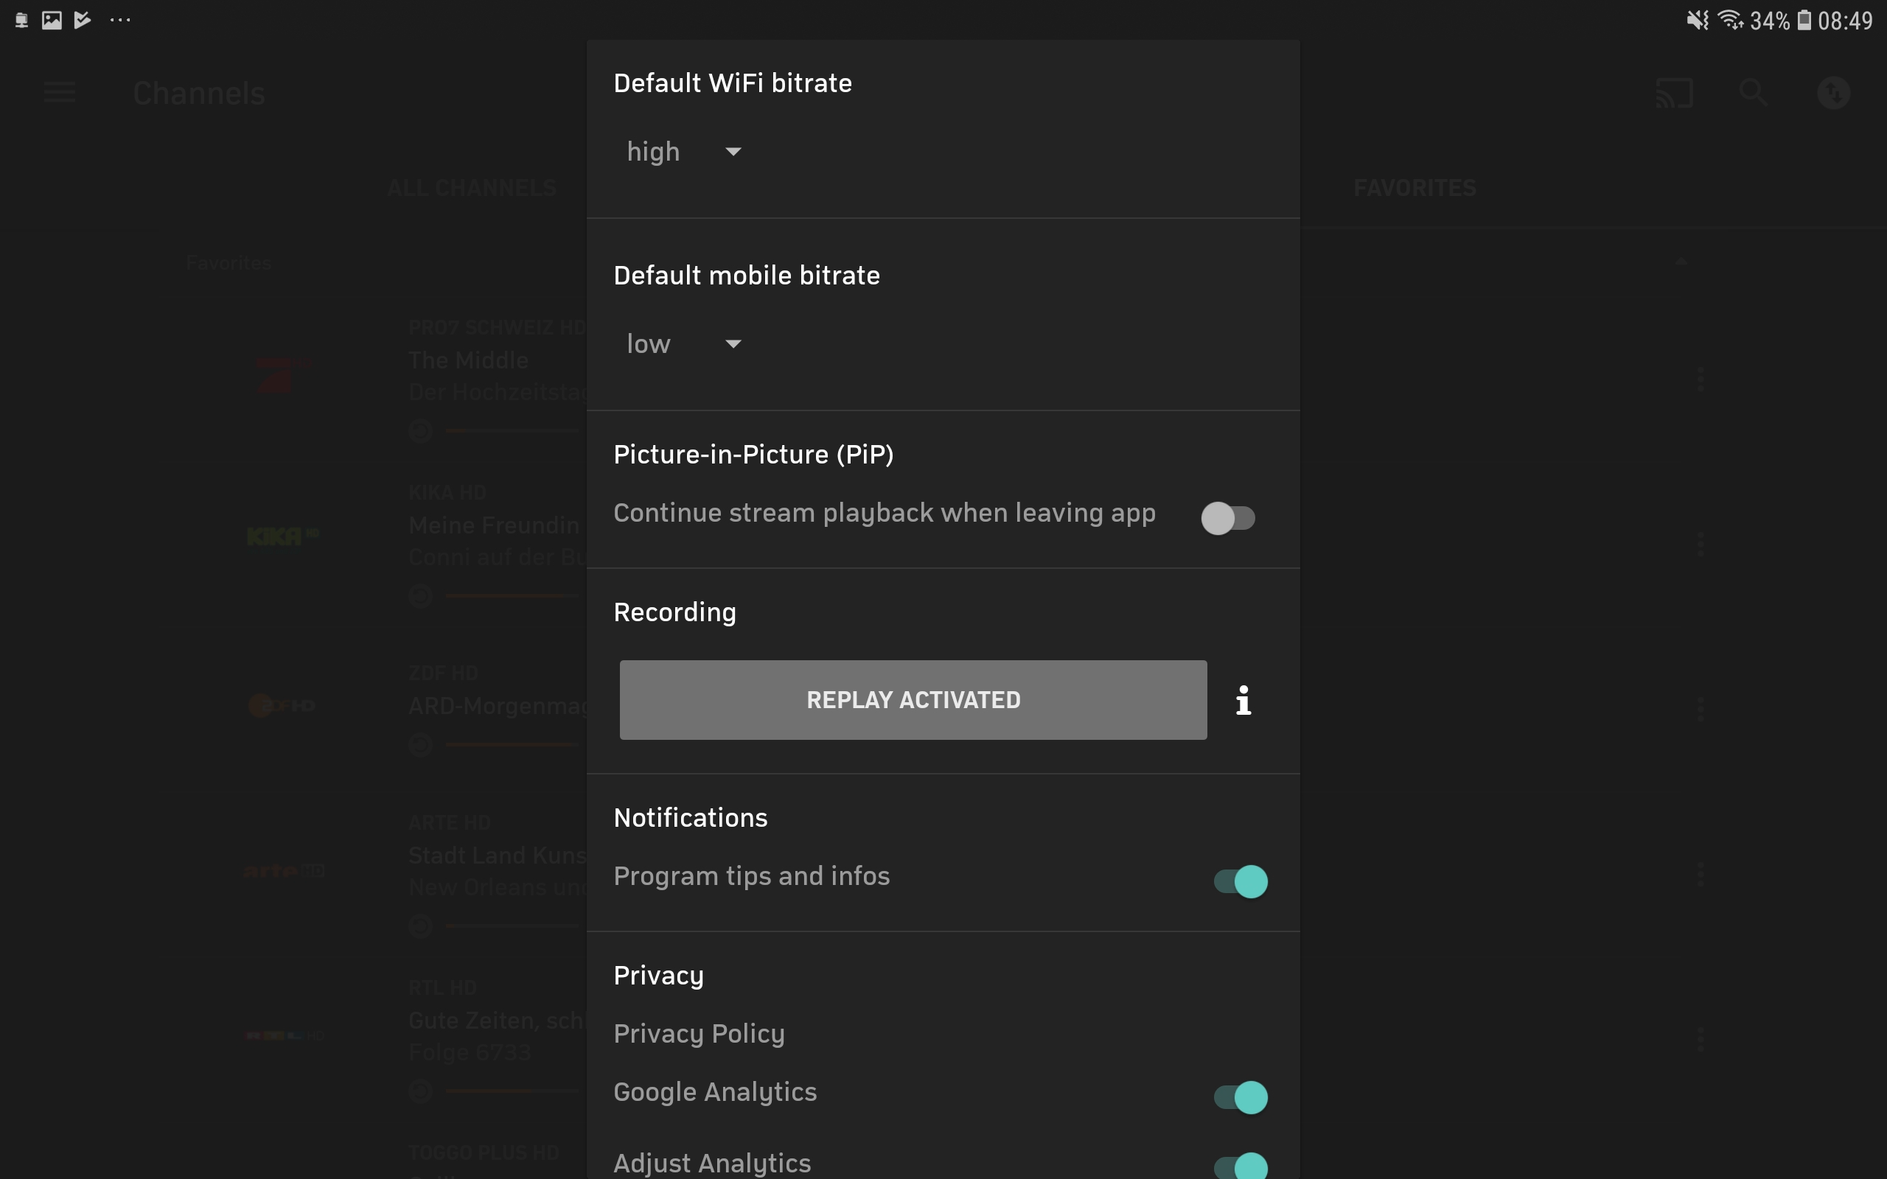
Task: Tap the Favorites section header label
Action: tap(229, 263)
